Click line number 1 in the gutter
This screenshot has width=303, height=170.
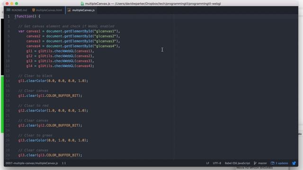point(9,17)
